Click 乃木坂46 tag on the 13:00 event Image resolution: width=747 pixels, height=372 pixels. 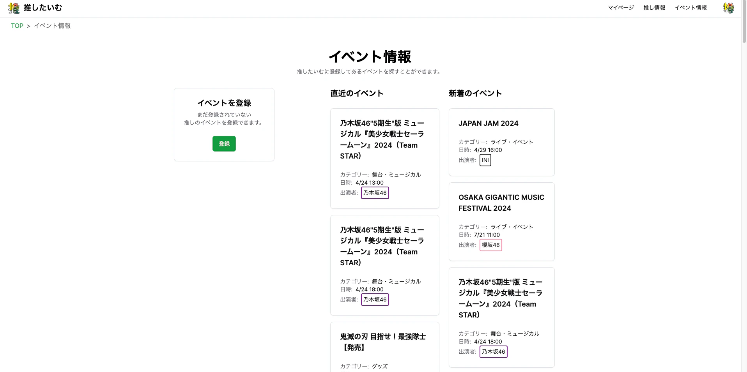pyautogui.click(x=375, y=193)
